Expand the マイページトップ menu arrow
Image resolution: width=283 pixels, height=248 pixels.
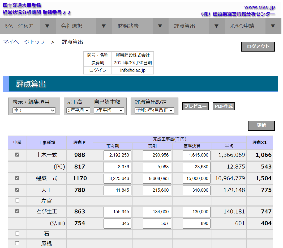tap(47, 26)
